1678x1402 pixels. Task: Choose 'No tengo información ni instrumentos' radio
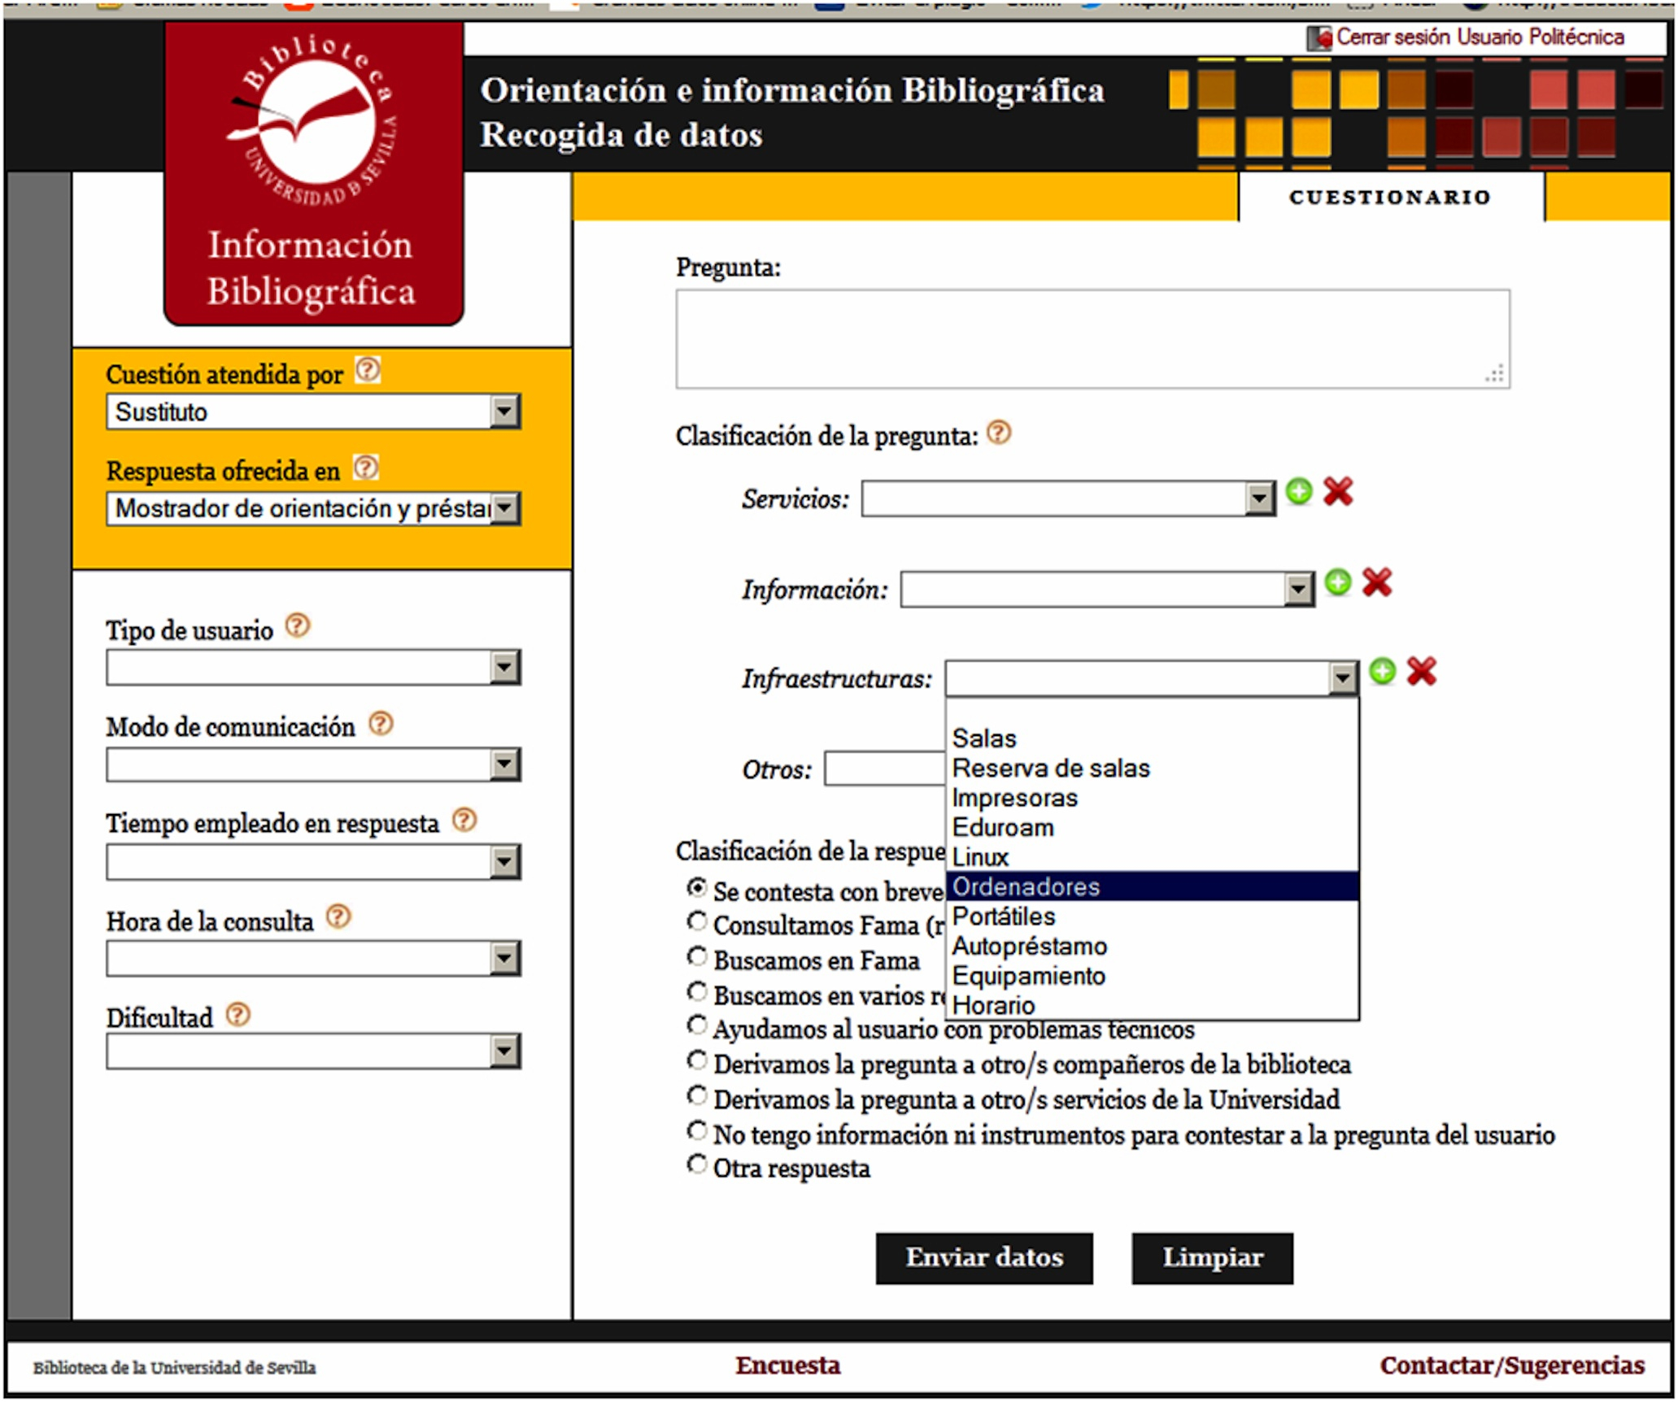tap(696, 1130)
